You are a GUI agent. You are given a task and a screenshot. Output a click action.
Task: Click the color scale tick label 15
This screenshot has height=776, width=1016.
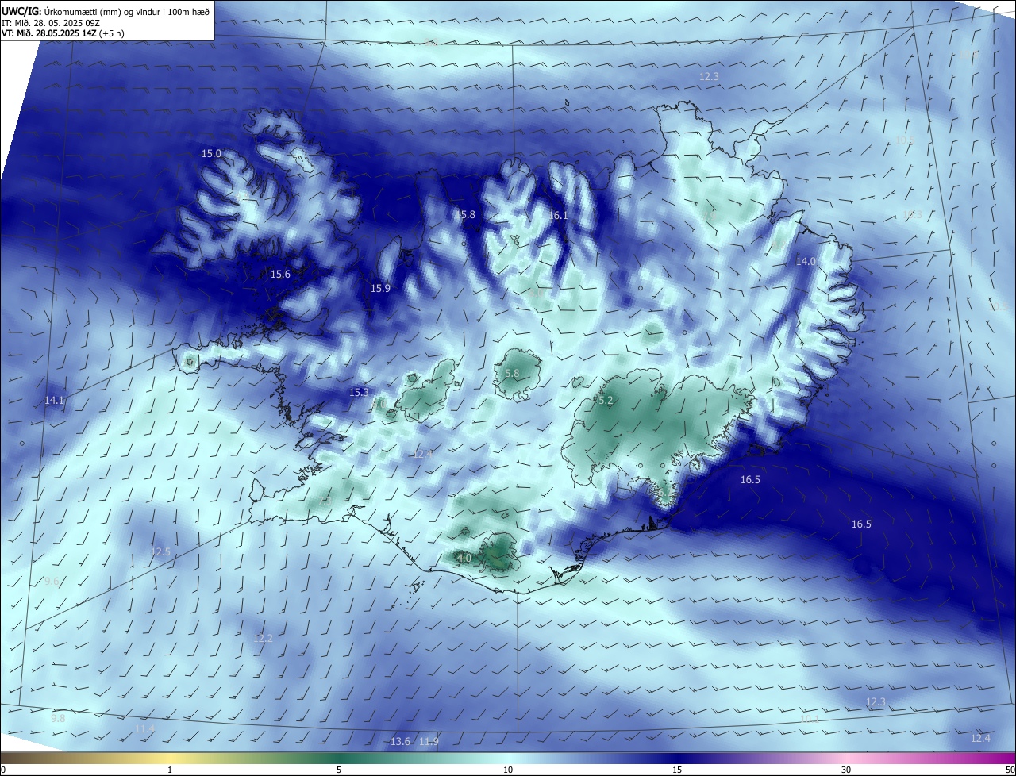point(677,770)
